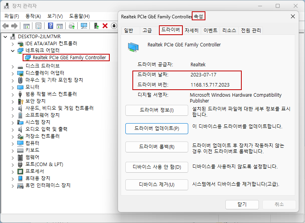Expand the 소프트웨어 장치 node
This screenshot has height=223, width=305.
click(12, 116)
